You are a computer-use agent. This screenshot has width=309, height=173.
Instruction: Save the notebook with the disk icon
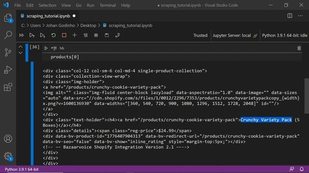click(x=107, y=35)
